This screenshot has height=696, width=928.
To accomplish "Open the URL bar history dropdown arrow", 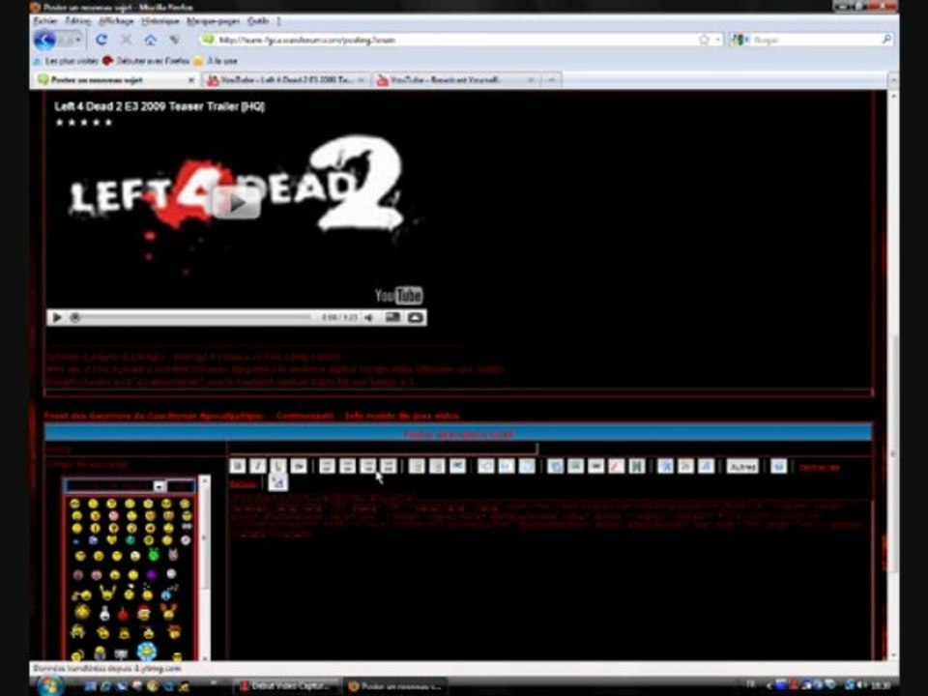I will point(718,40).
